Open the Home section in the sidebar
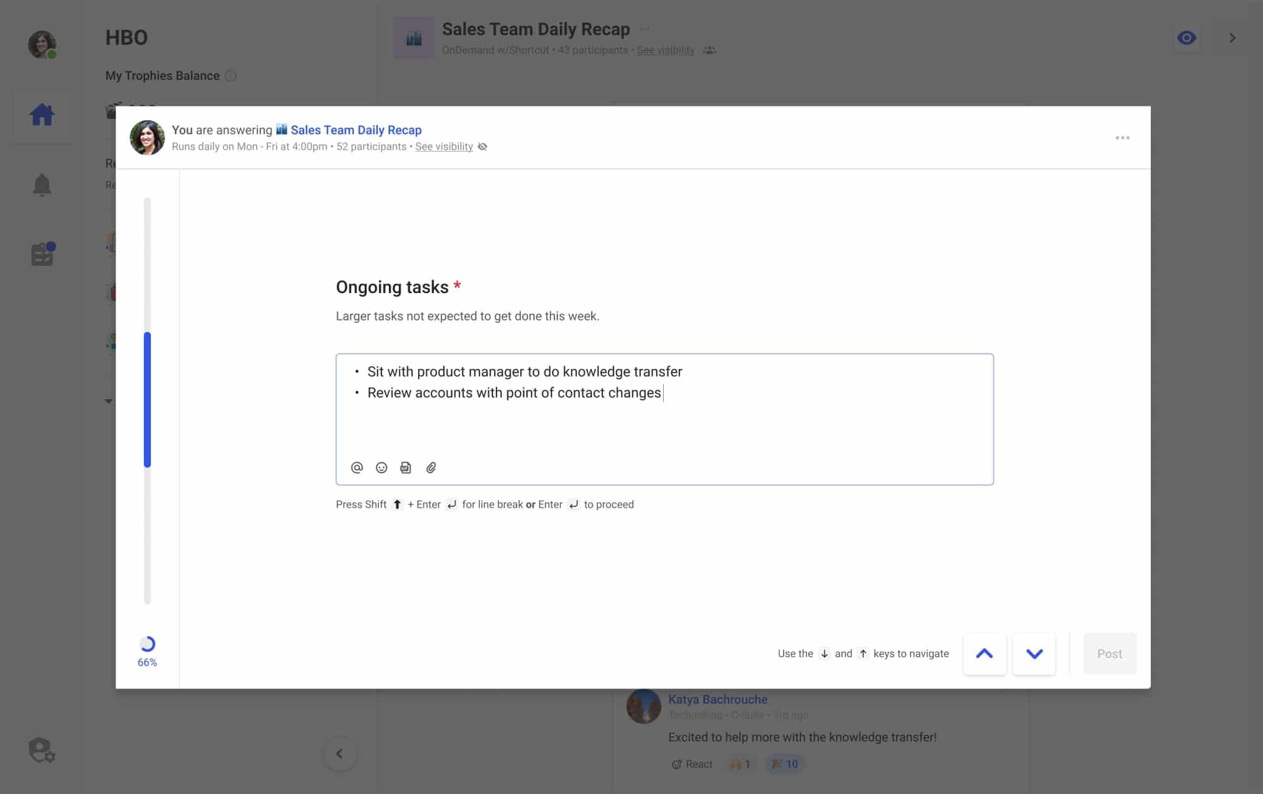This screenshot has width=1263, height=794. 42,114
